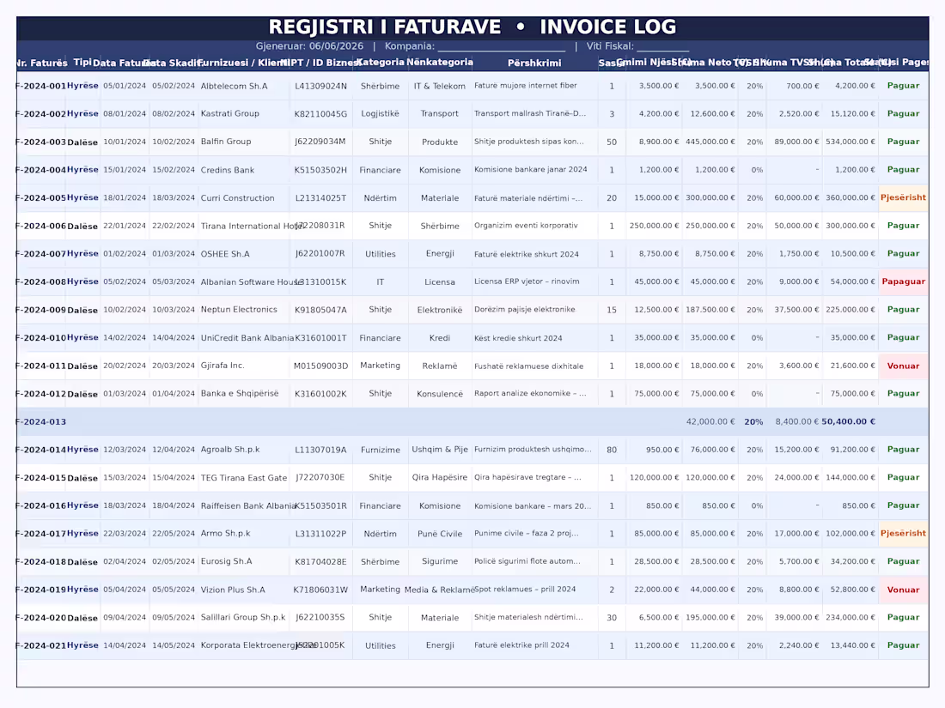Viewport: 945px width, 708px height.
Task: Click invoice number F-2024-021
Action: 41,645
